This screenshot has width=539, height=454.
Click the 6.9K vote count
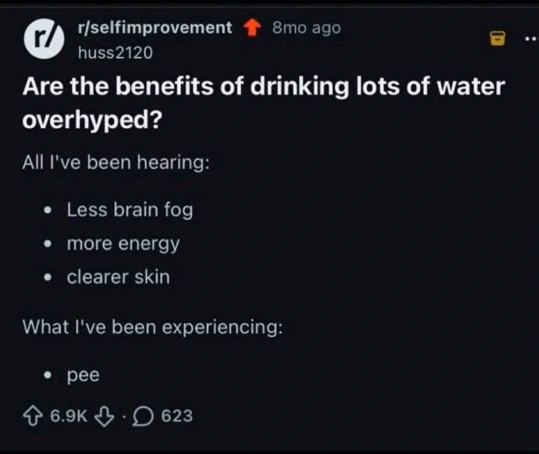click(x=68, y=415)
